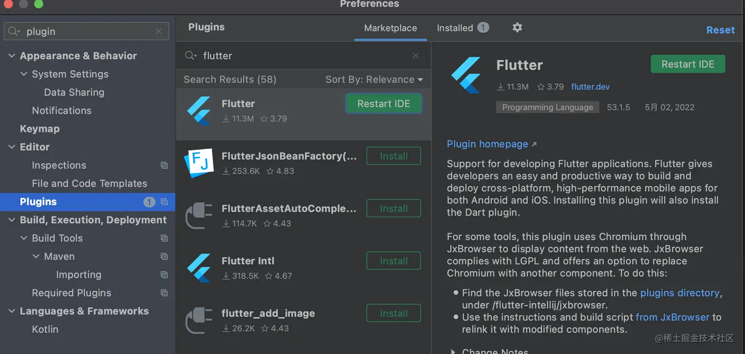745x354 pixels.
Task: Click the Flutter Intl plugin logo
Action: pyautogui.click(x=199, y=268)
